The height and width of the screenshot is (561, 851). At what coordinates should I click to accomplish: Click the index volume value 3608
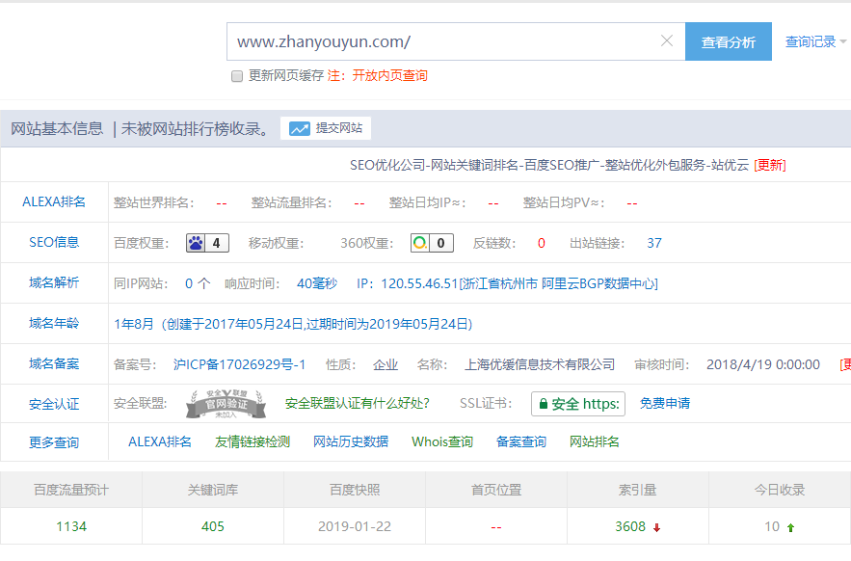630,527
